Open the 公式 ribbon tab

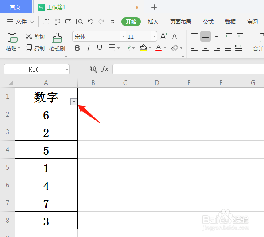click(208, 22)
